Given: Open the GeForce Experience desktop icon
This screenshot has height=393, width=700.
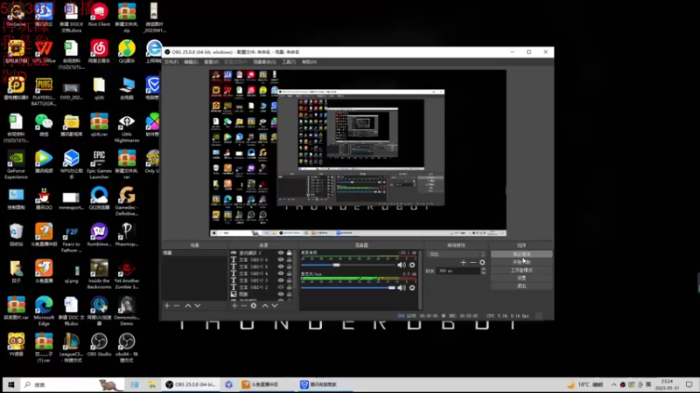Looking at the screenshot, I should tap(16, 165).
